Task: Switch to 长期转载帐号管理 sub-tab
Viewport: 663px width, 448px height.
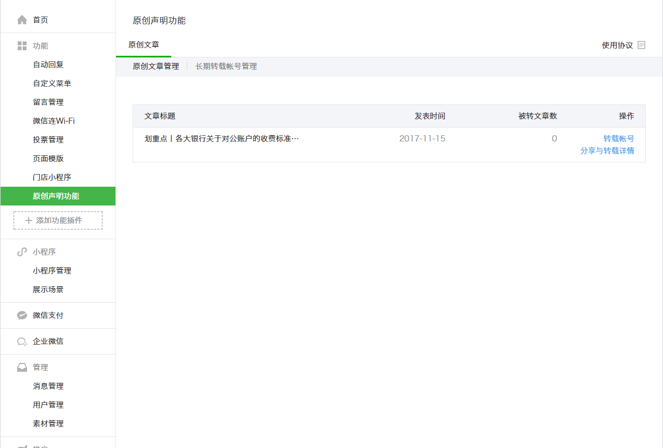Action: click(226, 66)
